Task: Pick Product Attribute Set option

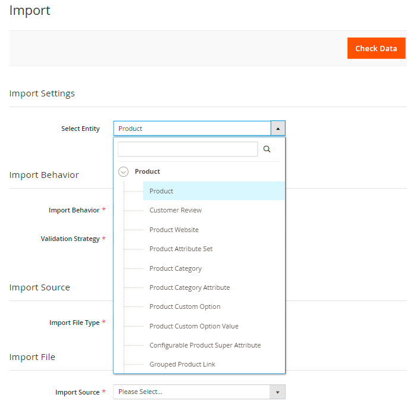Action: [181, 249]
